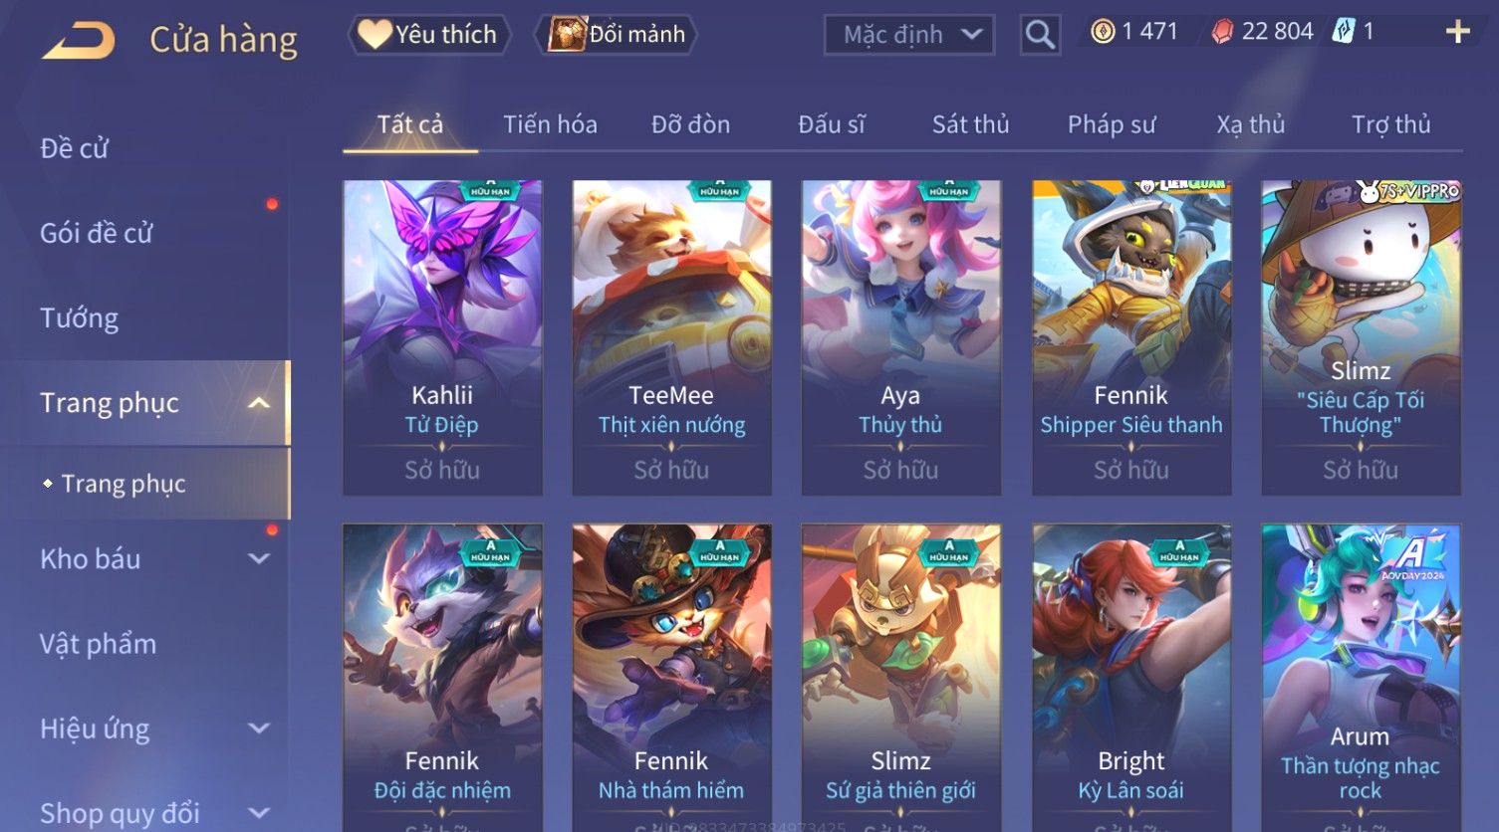Switch to the Pháp sư tab
The width and height of the screenshot is (1499, 832).
click(x=1112, y=124)
